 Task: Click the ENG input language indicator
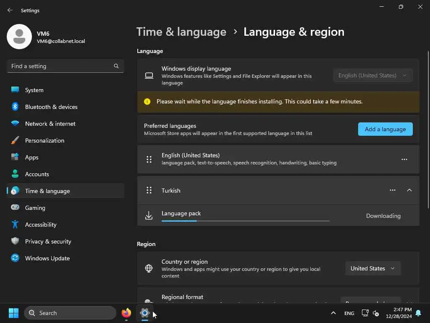tap(349, 313)
